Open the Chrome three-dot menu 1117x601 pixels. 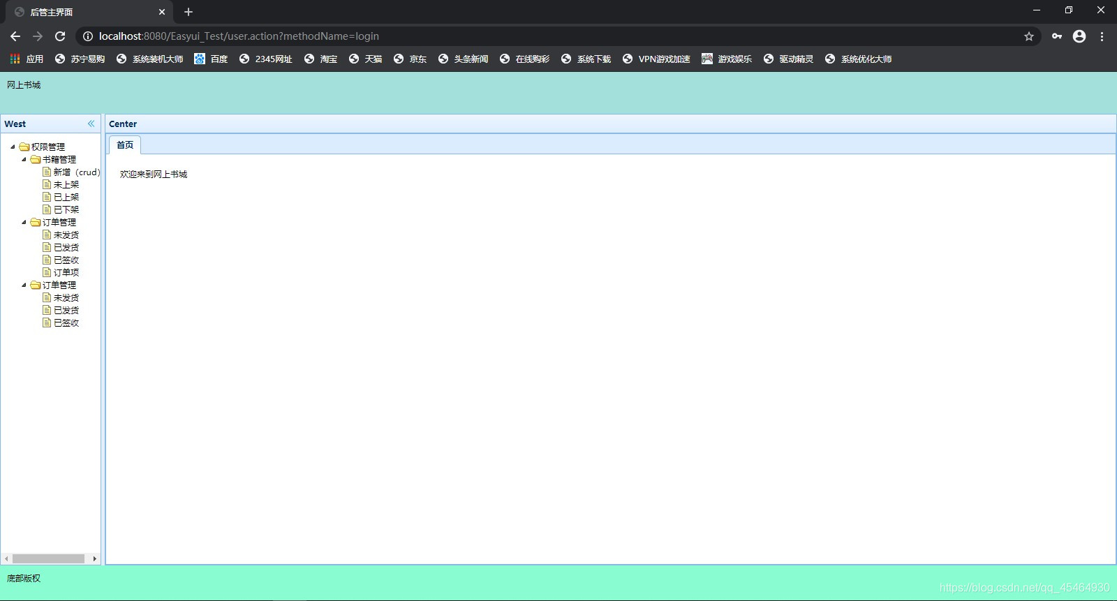pos(1102,36)
